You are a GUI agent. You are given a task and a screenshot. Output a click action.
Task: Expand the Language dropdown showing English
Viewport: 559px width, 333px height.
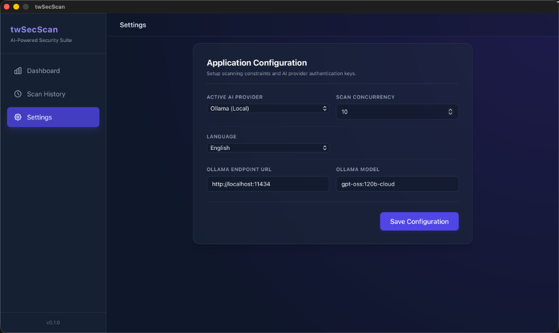point(267,148)
